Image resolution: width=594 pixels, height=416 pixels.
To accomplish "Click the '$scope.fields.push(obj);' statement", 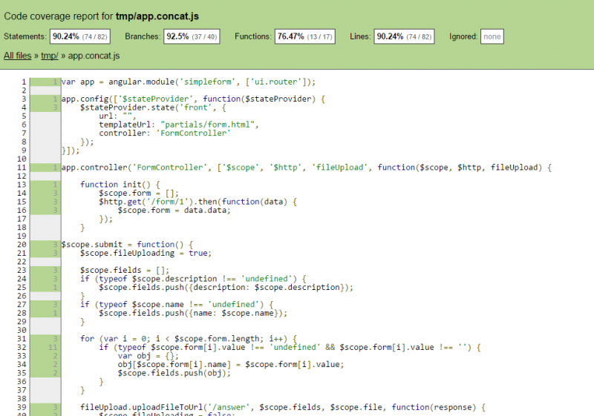I will [x=174, y=373].
